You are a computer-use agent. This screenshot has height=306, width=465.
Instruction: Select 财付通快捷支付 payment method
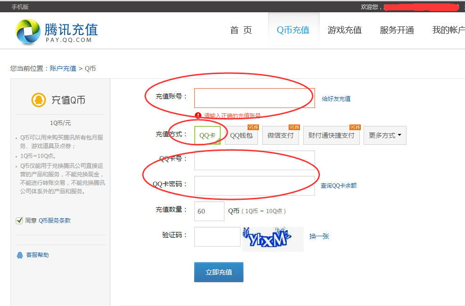point(331,135)
